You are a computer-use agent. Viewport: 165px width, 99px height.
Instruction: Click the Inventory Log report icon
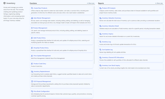click(100, 42)
